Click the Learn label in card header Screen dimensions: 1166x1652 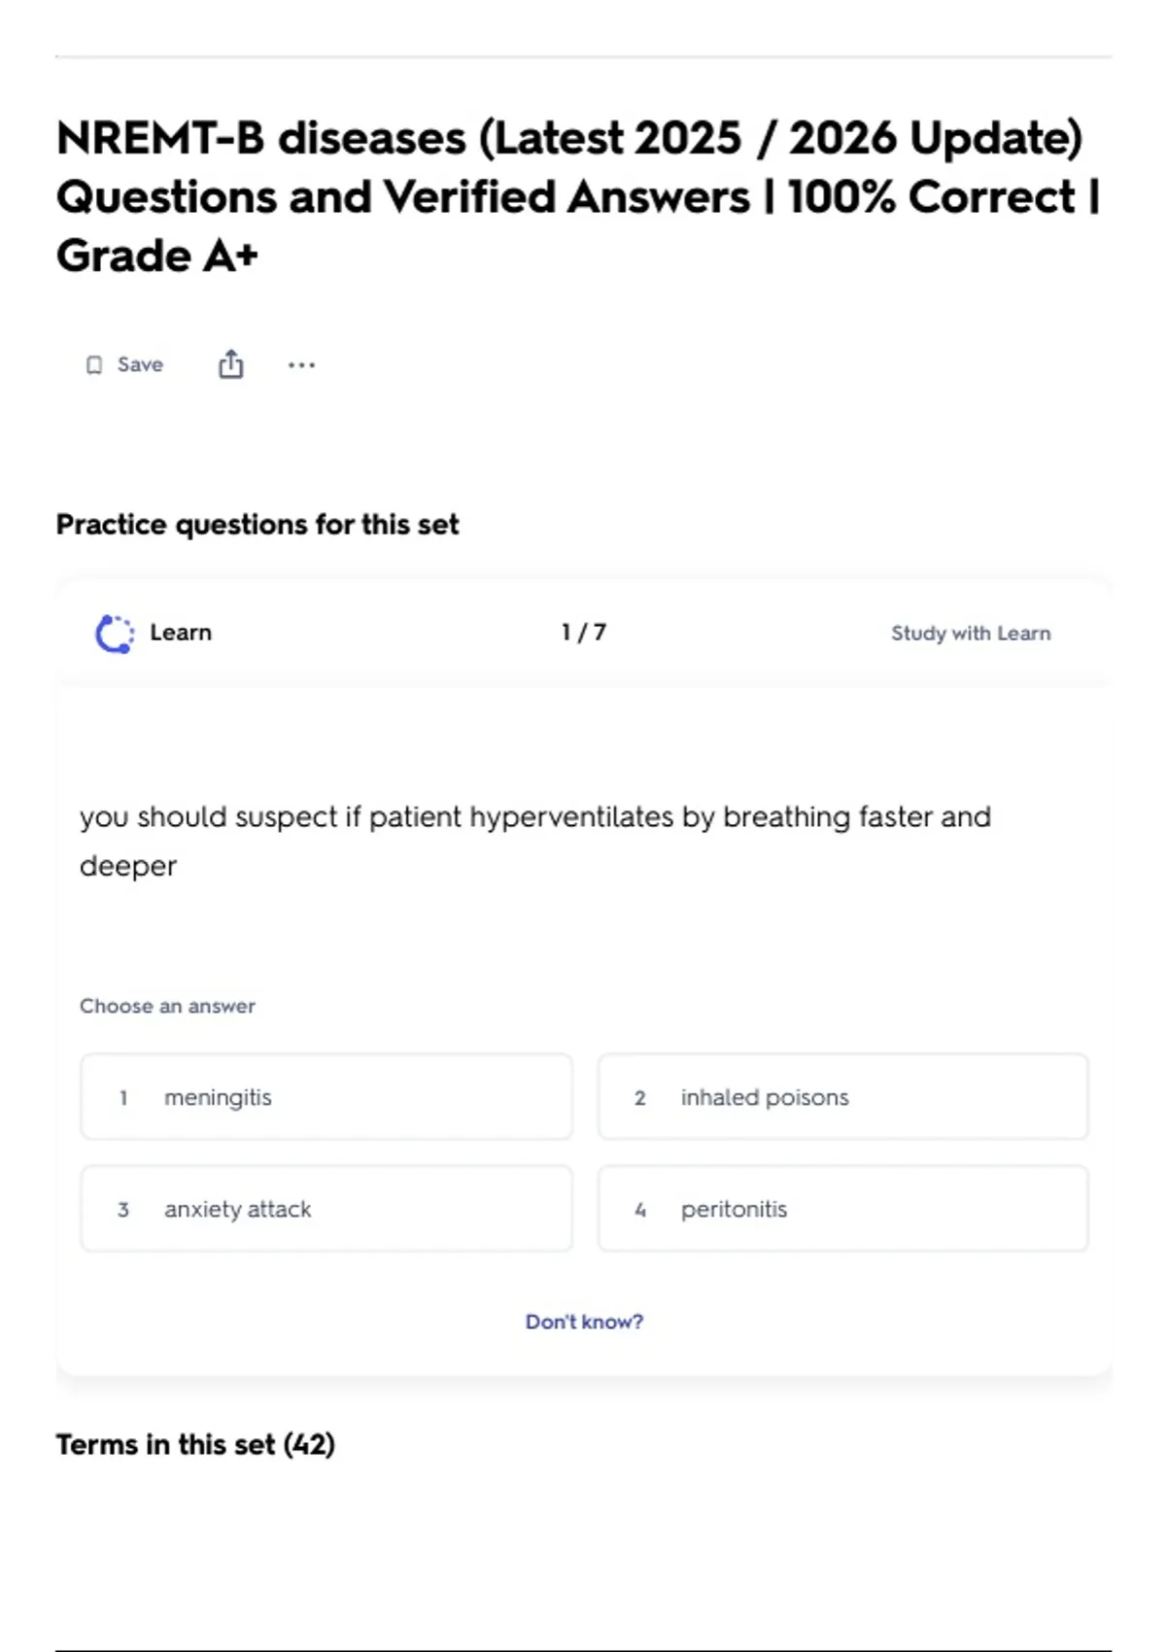pos(181,633)
